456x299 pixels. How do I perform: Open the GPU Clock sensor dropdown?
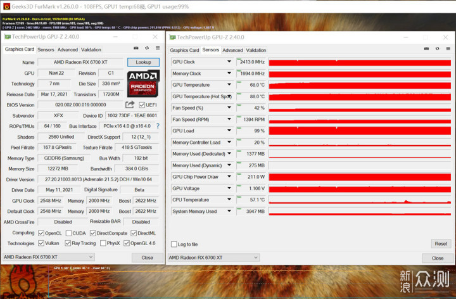pos(229,61)
